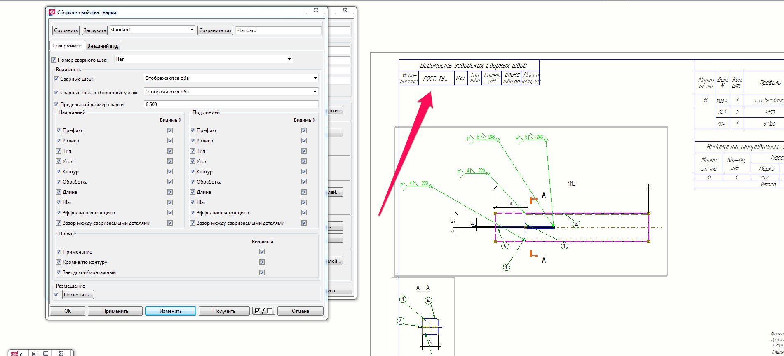Image resolution: width=784 pixels, height=356 pixels.
Task: Toggle the 'Префикс' visible checkbox above the line
Action: (x=170, y=130)
